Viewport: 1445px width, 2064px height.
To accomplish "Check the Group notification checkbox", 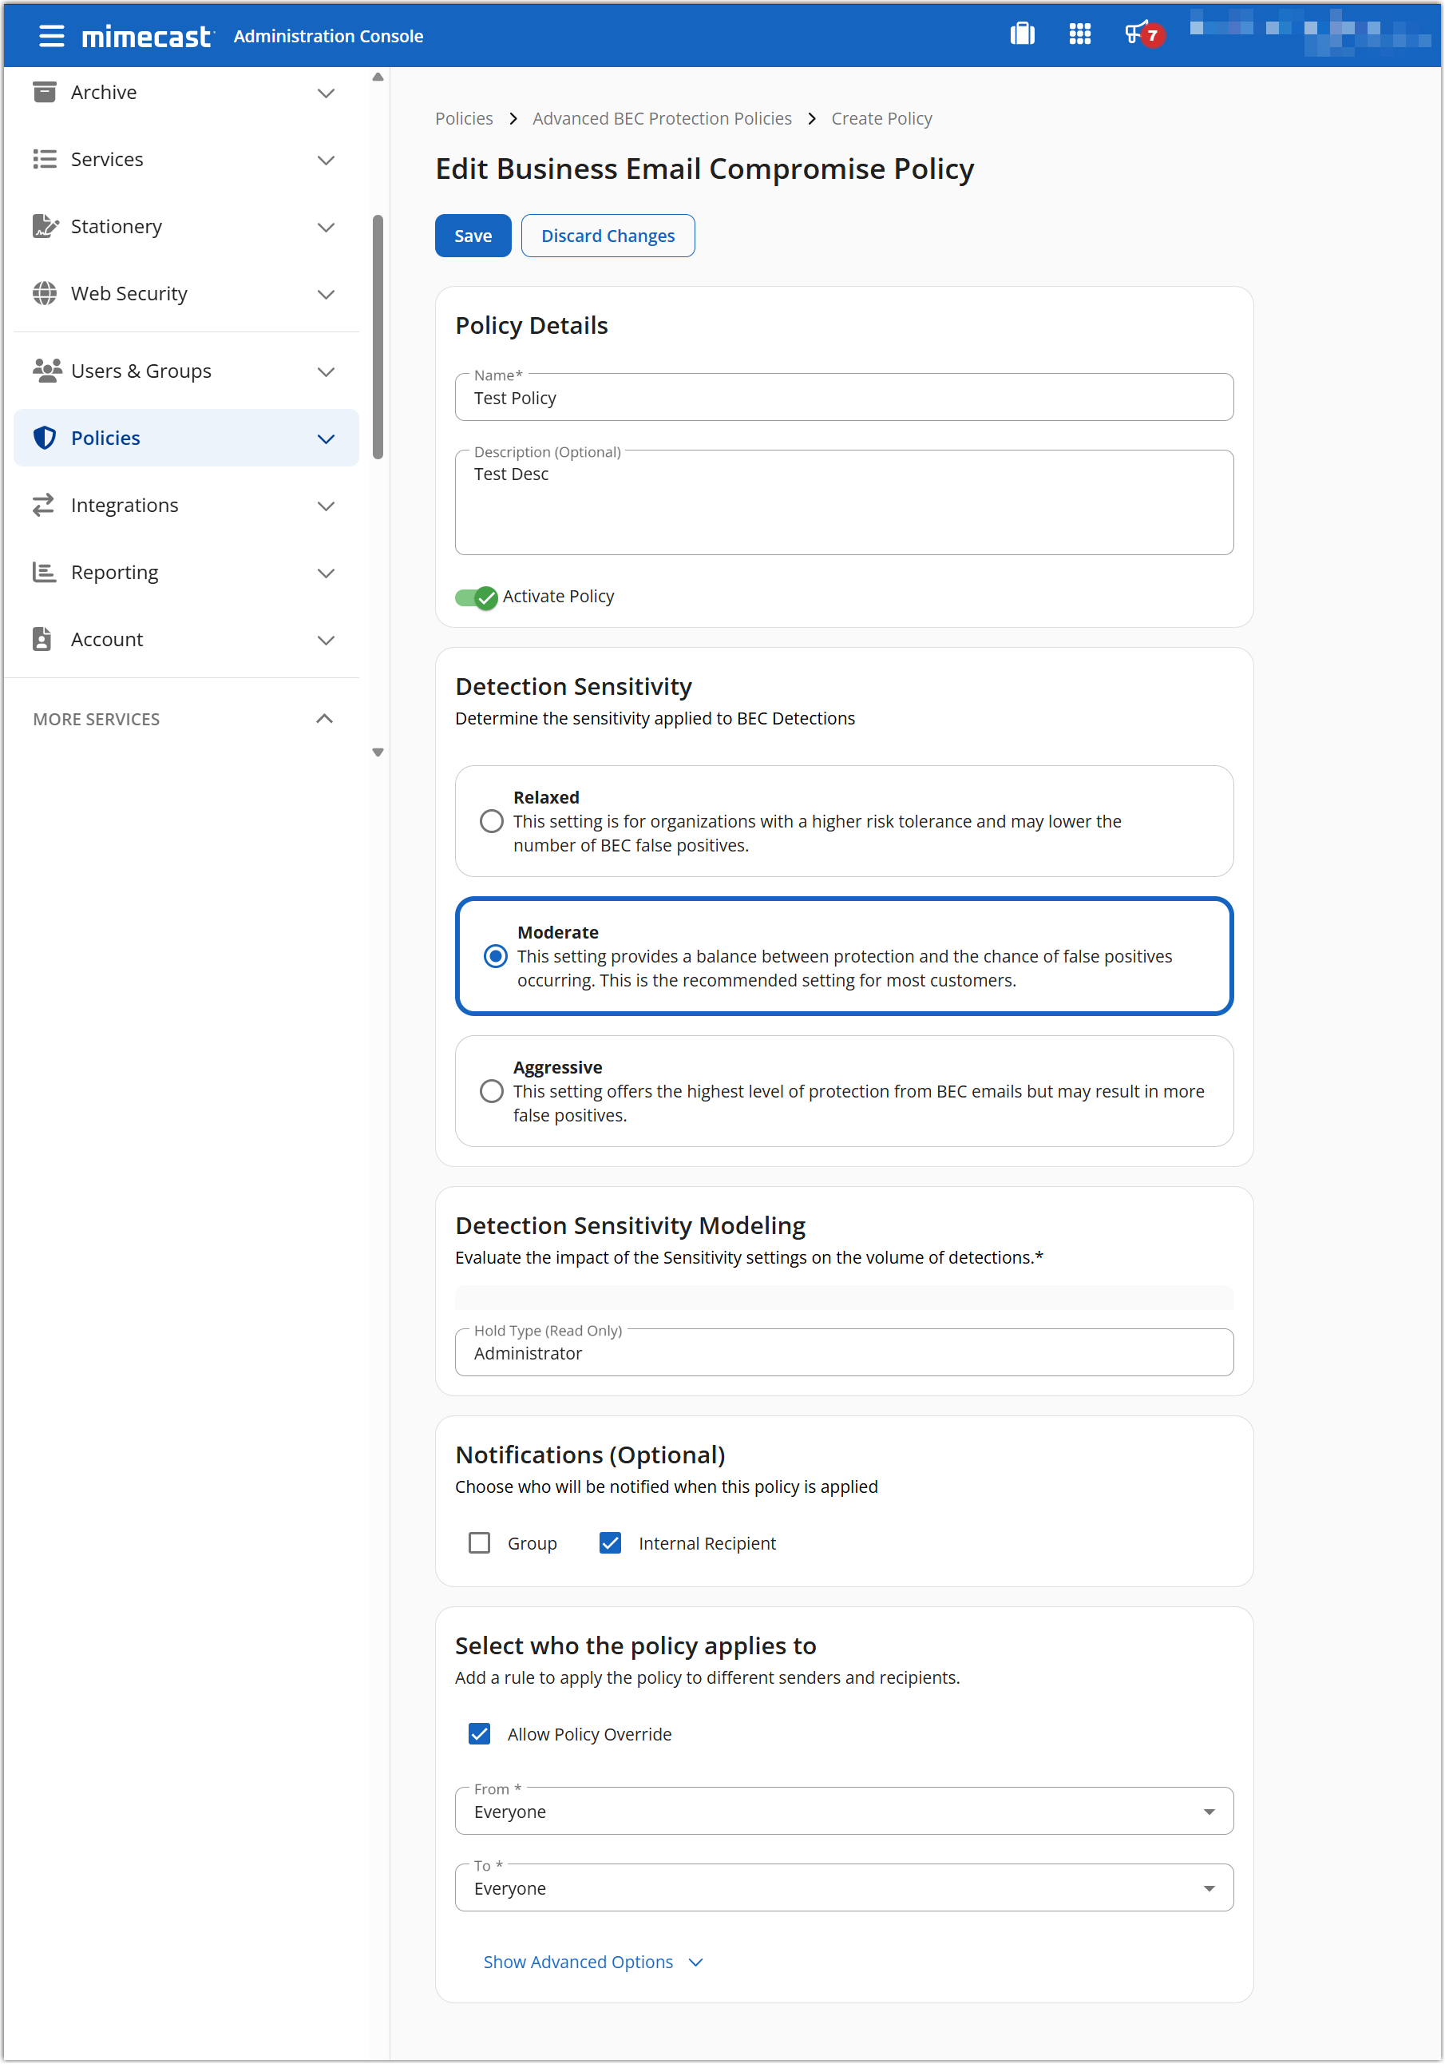I will [479, 1542].
